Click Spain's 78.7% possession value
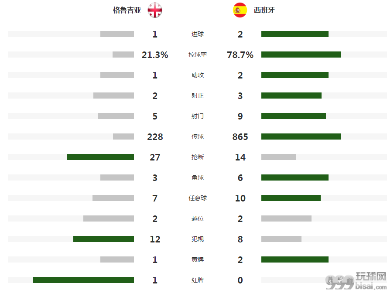This screenshot has width=387, height=290. click(240, 55)
